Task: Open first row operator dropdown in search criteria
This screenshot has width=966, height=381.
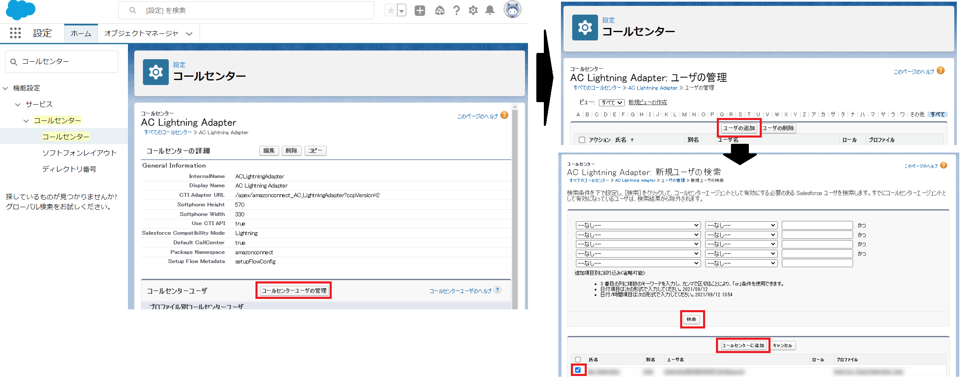Action: (x=741, y=226)
